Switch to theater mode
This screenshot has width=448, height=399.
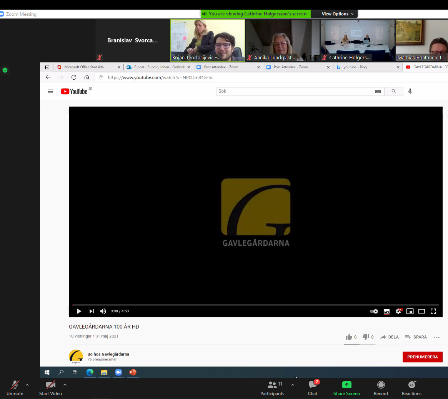coord(422,311)
